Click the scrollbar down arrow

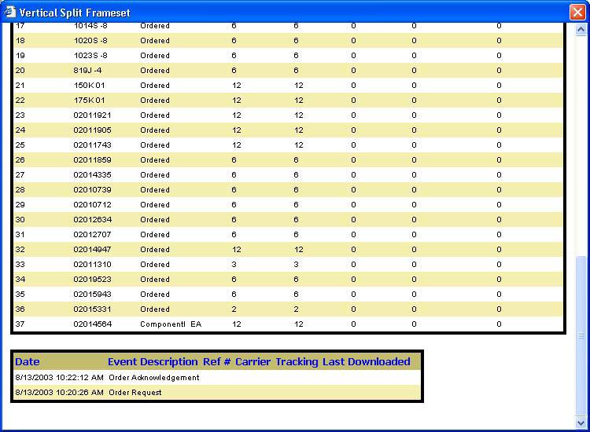tap(581, 423)
